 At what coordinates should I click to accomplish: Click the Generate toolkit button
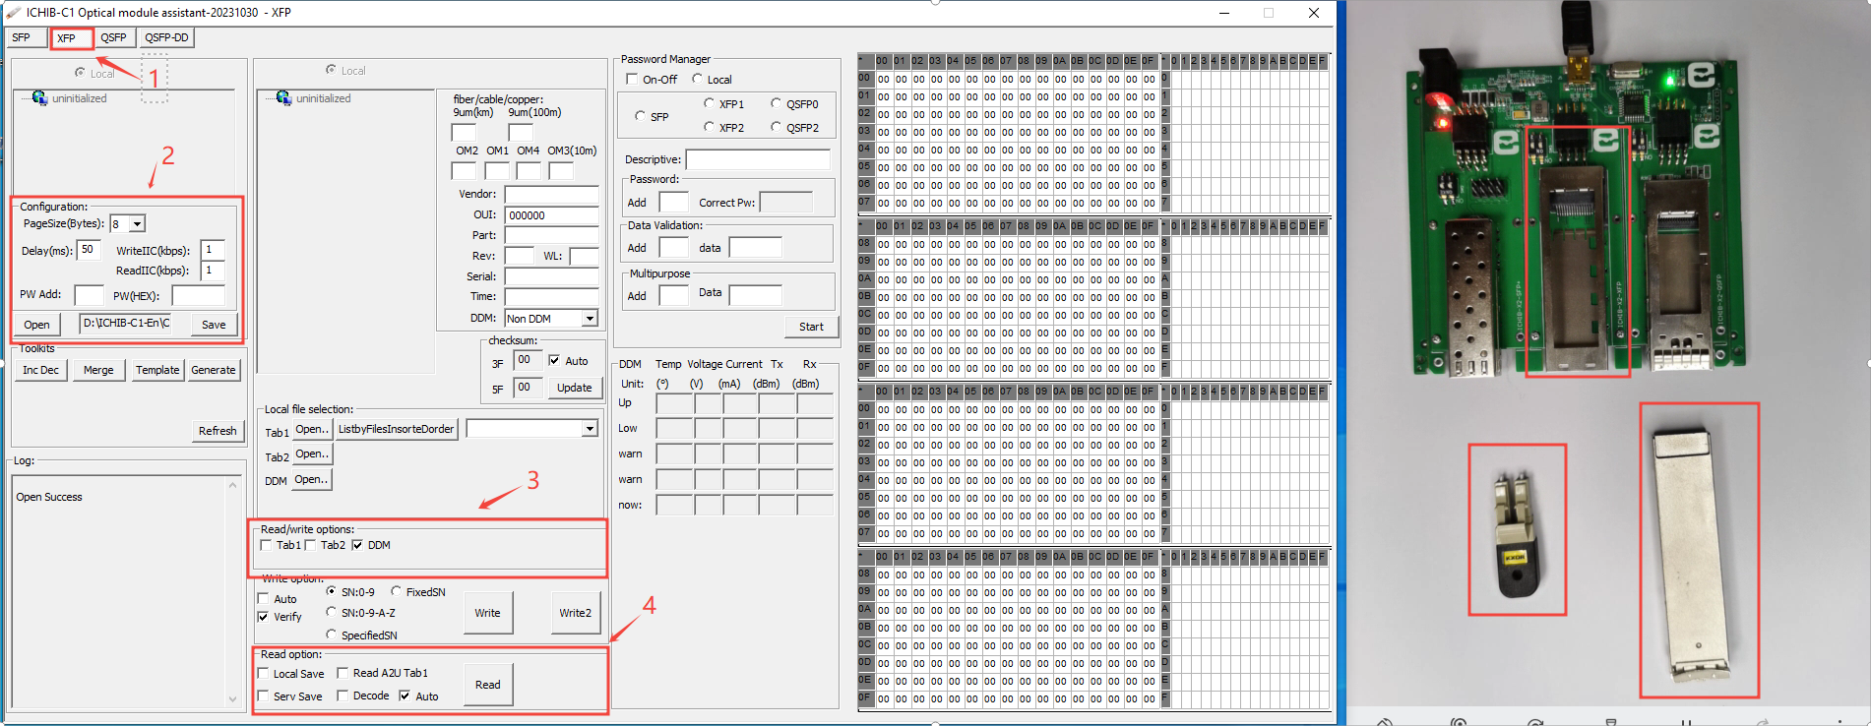[214, 370]
